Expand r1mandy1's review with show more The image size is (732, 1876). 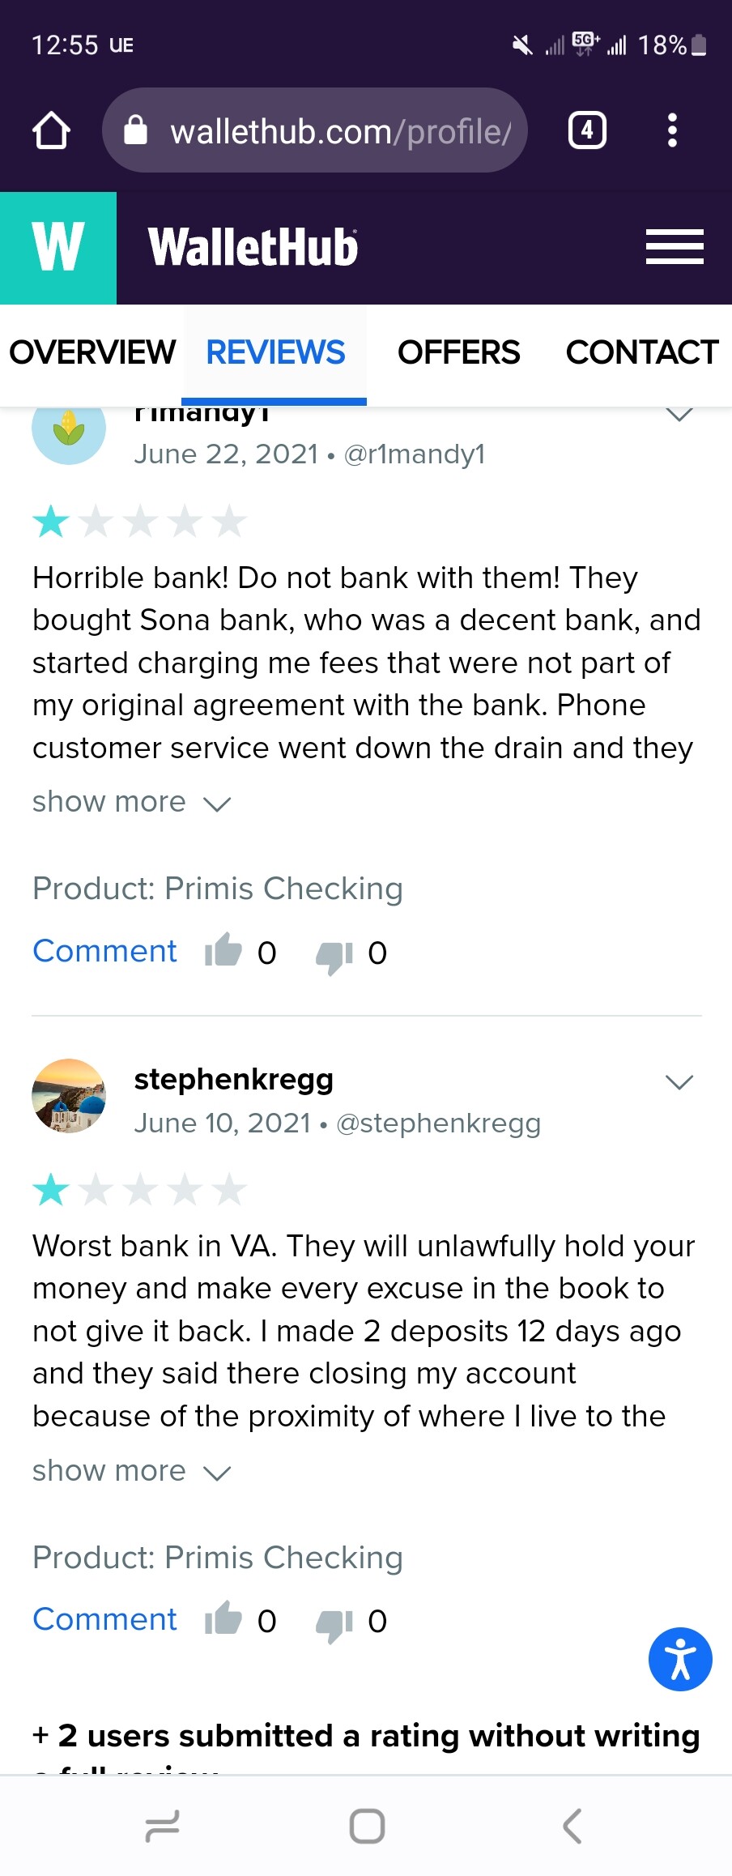(x=131, y=802)
